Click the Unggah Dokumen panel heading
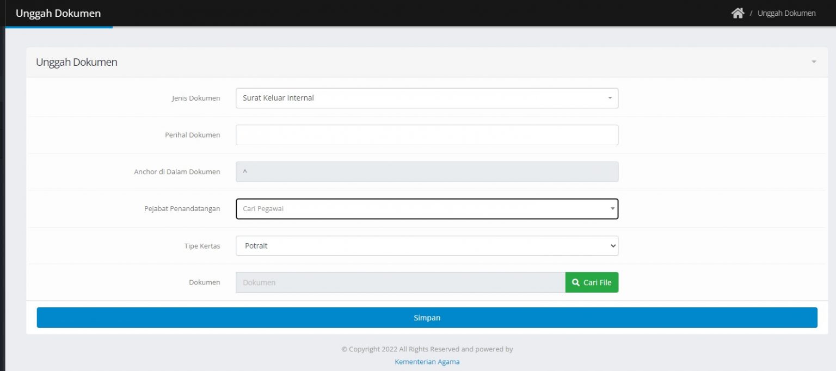Viewport: 836px width, 371px height. (77, 62)
